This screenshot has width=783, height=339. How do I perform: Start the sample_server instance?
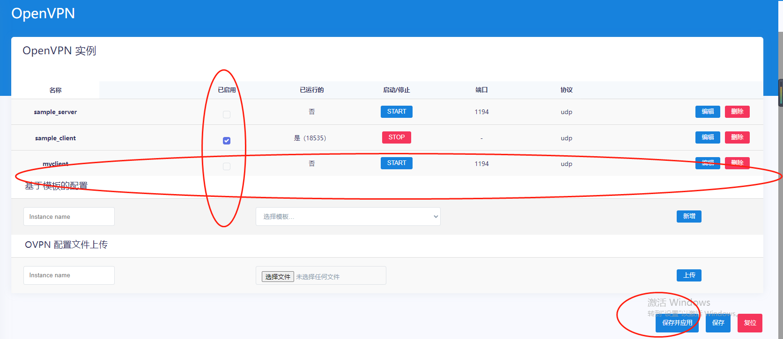pyautogui.click(x=396, y=112)
